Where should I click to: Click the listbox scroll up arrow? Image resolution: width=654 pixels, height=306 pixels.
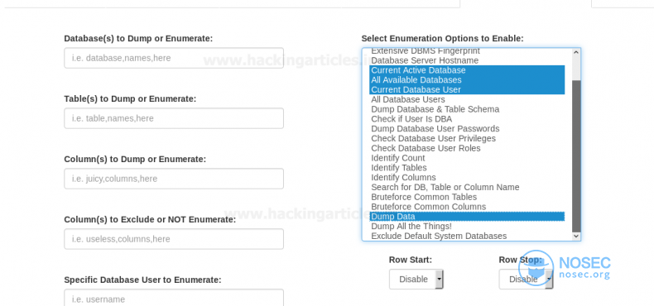[576, 53]
